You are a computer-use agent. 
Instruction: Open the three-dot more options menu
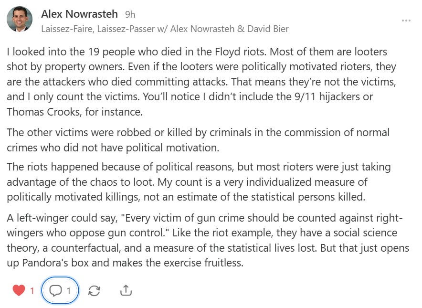[x=406, y=21]
